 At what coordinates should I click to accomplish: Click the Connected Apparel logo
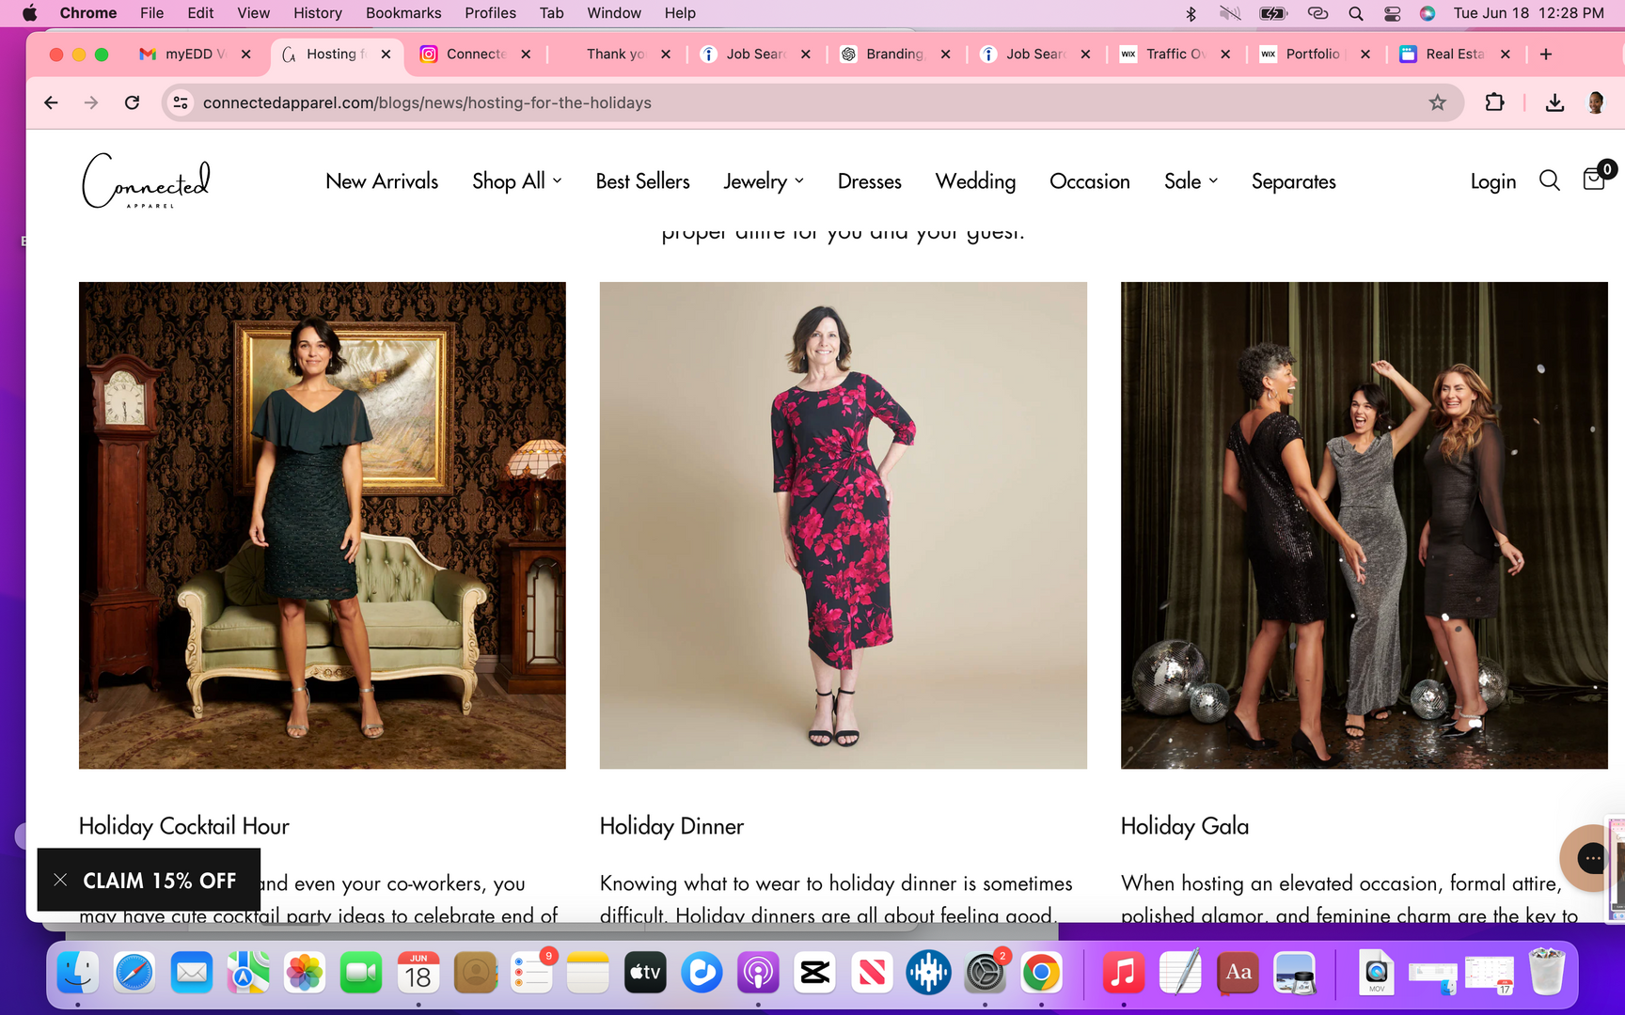tap(146, 180)
